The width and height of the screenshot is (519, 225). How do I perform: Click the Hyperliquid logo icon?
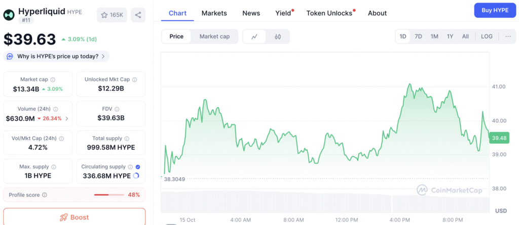[x=9, y=15]
